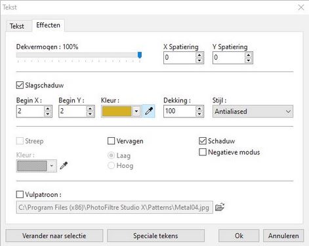Pick shadow color with Slagschaduw eyedropper
The width and height of the screenshot is (309, 246).
click(x=149, y=111)
